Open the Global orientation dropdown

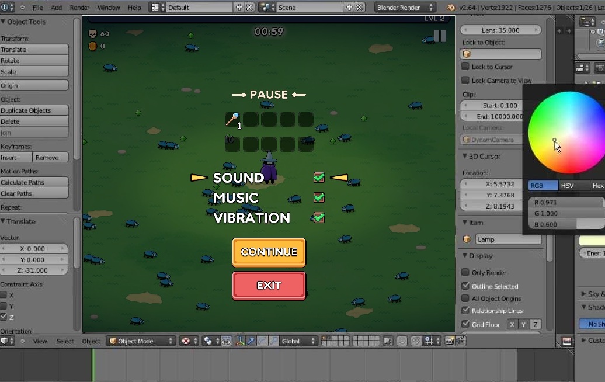coord(298,341)
